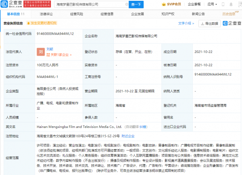Screen dimensions: 242x175
Task: Switch to 经营风险 tab
Action: [x=77, y=14]
